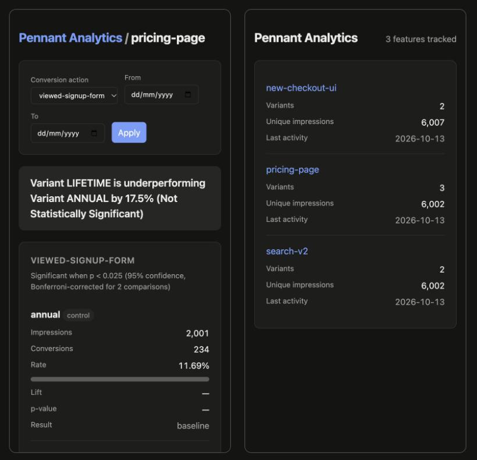Click the Conversions value 234

201,349
